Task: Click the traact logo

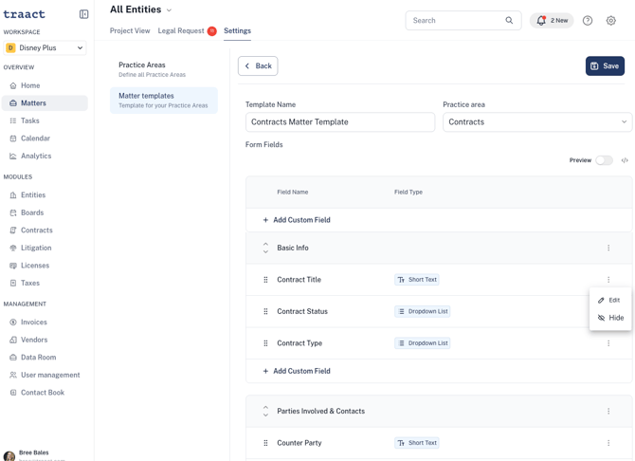Action: [24, 14]
